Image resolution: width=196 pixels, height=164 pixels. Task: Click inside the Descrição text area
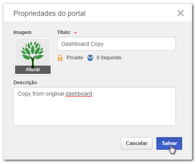(x=95, y=106)
